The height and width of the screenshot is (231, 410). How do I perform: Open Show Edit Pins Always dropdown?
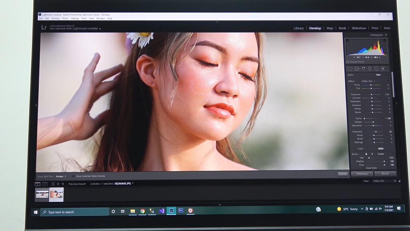pyautogui.click(x=61, y=176)
